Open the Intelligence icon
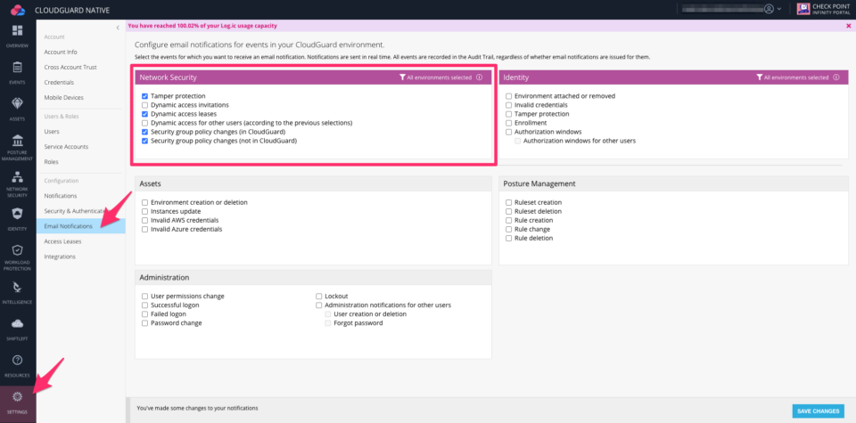856x423 pixels. (x=18, y=288)
